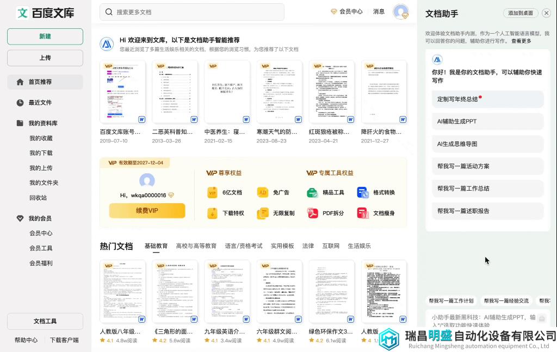Click 帮我写一篇工作计划 chip
Image resolution: width=557 pixels, height=352 pixels.
point(451,300)
